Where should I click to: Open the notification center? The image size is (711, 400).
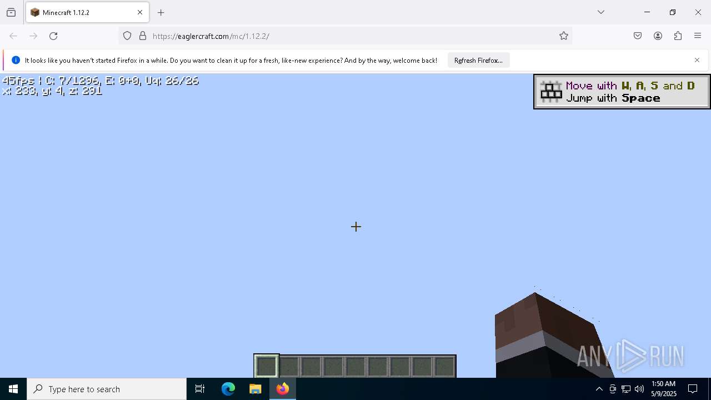coord(693,389)
